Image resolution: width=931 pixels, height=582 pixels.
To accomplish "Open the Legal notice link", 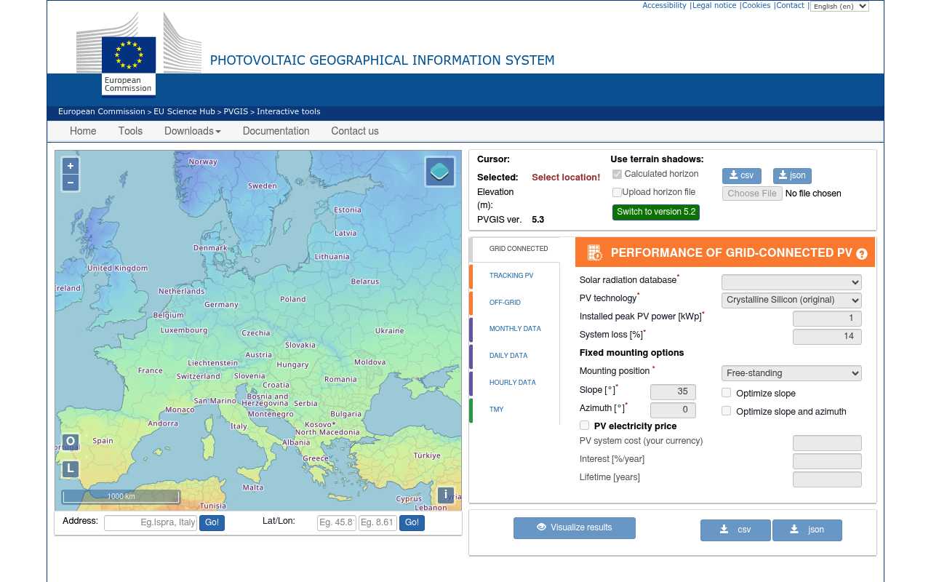I will coord(714,6).
